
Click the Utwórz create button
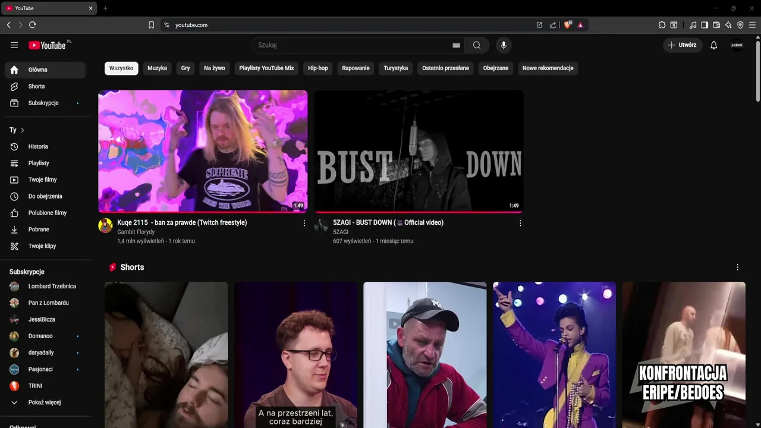point(683,45)
